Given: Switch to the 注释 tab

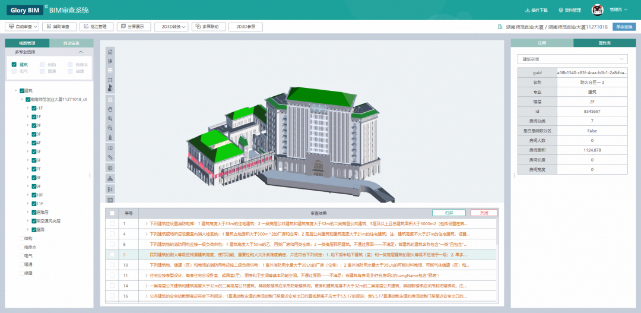Looking at the screenshot, I should pyautogui.click(x=542, y=43).
